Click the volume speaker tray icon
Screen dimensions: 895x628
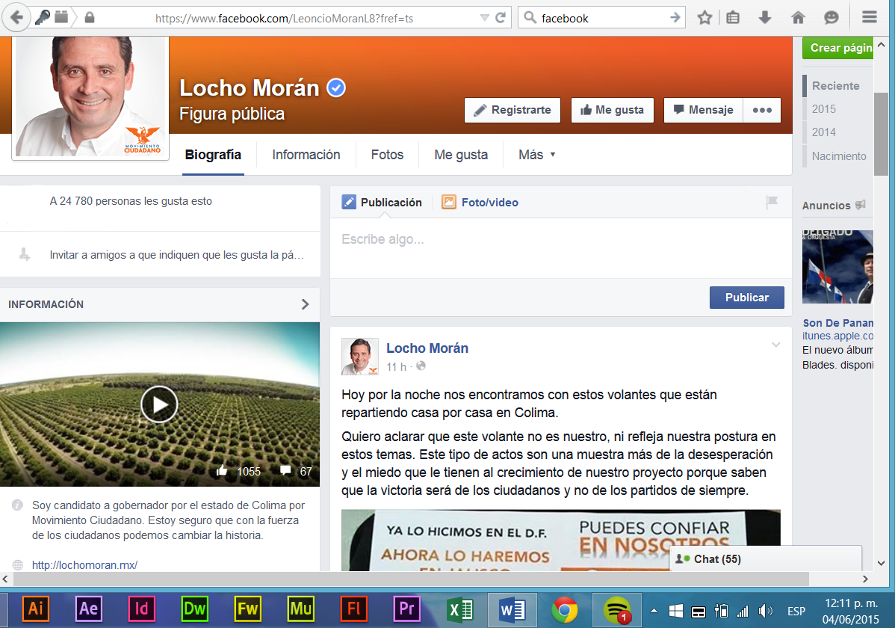(x=765, y=612)
